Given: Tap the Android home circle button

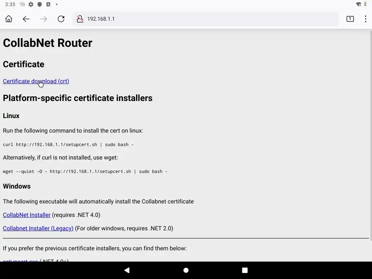Looking at the screenshot, I should [186, 270].
